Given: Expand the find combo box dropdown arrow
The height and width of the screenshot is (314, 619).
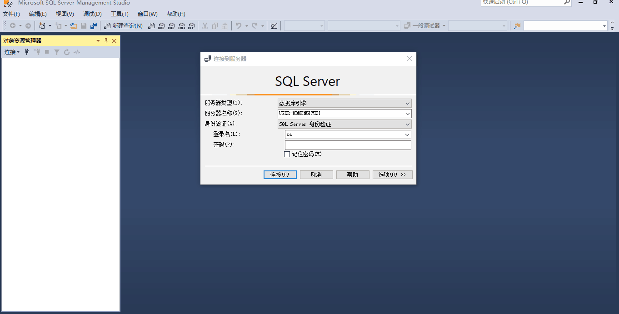Looking at the screenshot, I should point(604,26).
